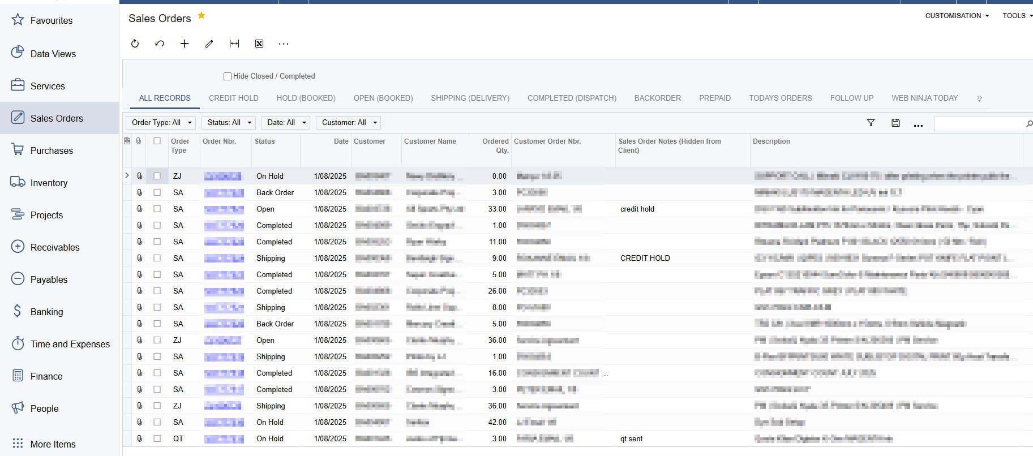Expand the Order Type: All dropdown

[161, 123]
